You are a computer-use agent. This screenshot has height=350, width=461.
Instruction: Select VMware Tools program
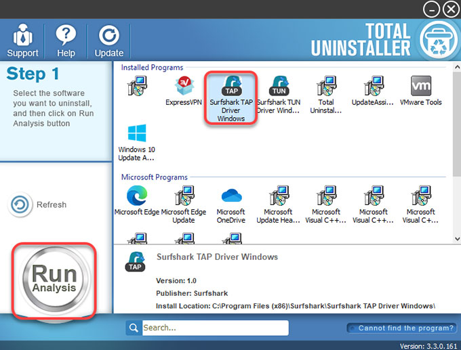point(421,91)
